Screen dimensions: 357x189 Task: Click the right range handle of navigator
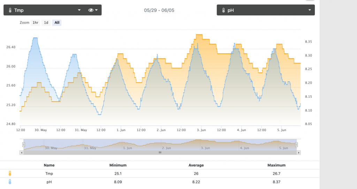coord(297,144)
